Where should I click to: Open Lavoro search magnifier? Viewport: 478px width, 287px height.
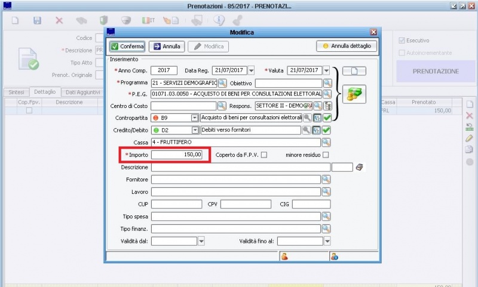[326, 192]
